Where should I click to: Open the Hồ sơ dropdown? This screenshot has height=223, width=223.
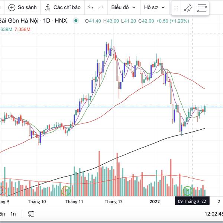tap(155, 7)
